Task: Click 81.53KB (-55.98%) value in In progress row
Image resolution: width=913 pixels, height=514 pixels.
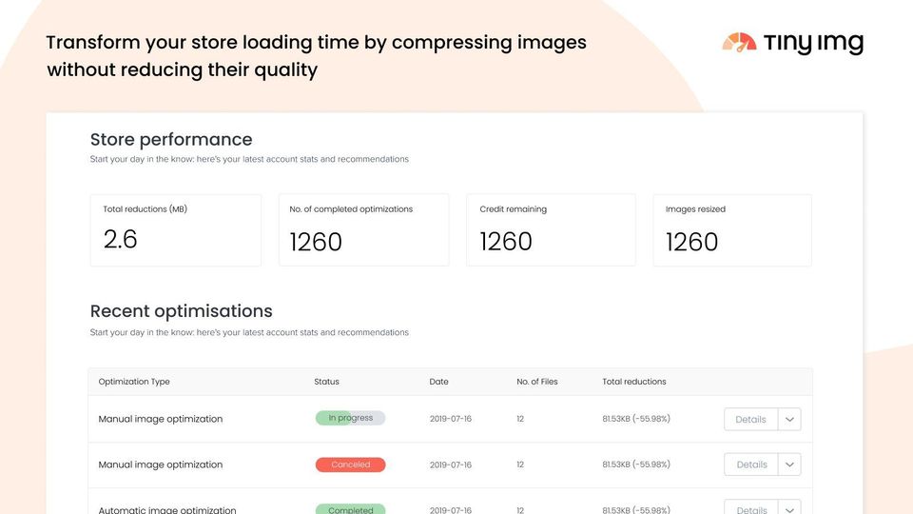Action: (636, 419)
